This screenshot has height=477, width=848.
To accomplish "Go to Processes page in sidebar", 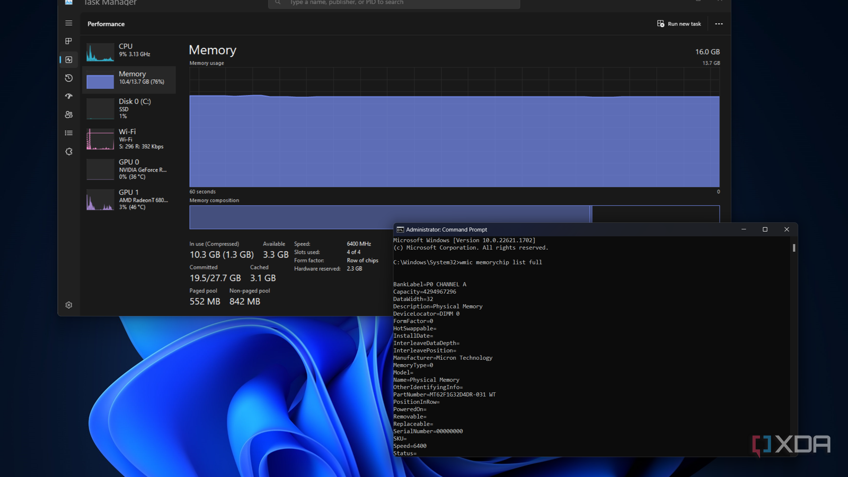I will pos(69,41).
